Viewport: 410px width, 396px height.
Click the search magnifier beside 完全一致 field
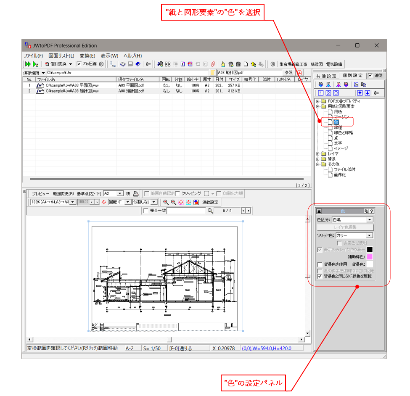pyautogui.click(x=210, y=211)
